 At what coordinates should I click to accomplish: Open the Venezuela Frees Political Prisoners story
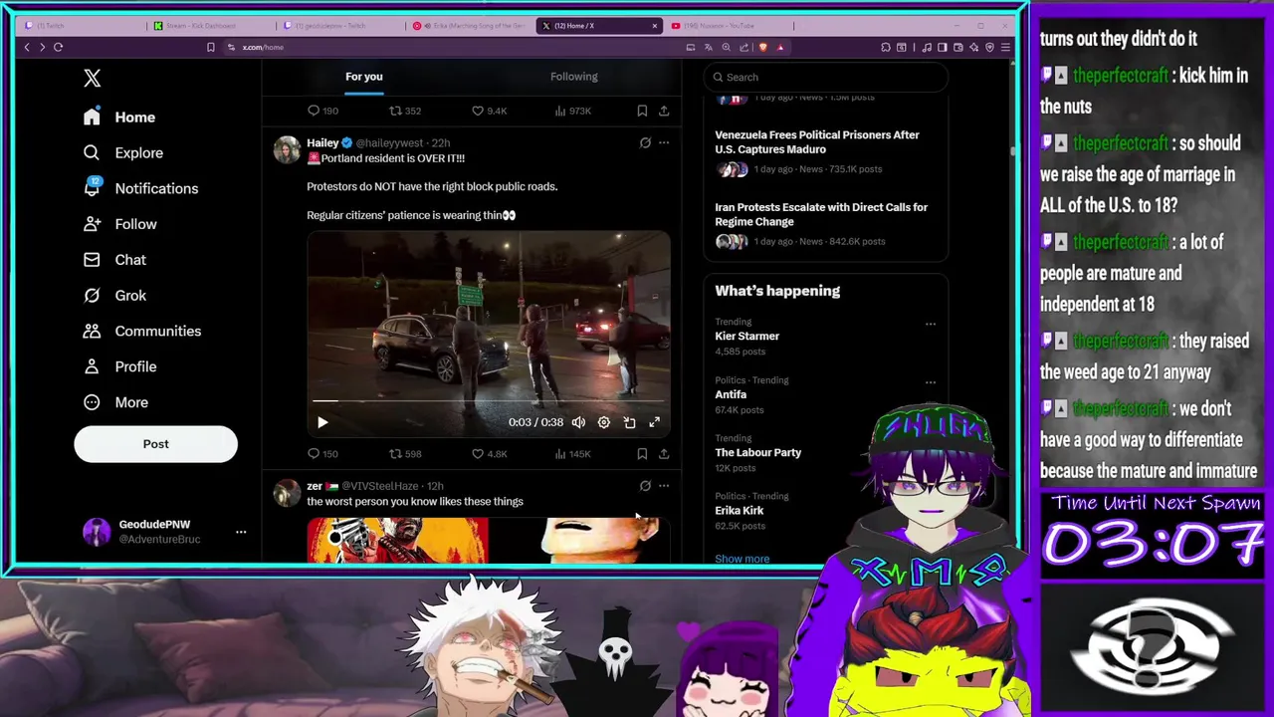point(817,142)
